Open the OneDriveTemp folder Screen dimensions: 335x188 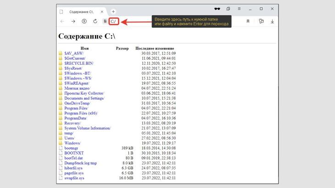click(x=78, y=103)
